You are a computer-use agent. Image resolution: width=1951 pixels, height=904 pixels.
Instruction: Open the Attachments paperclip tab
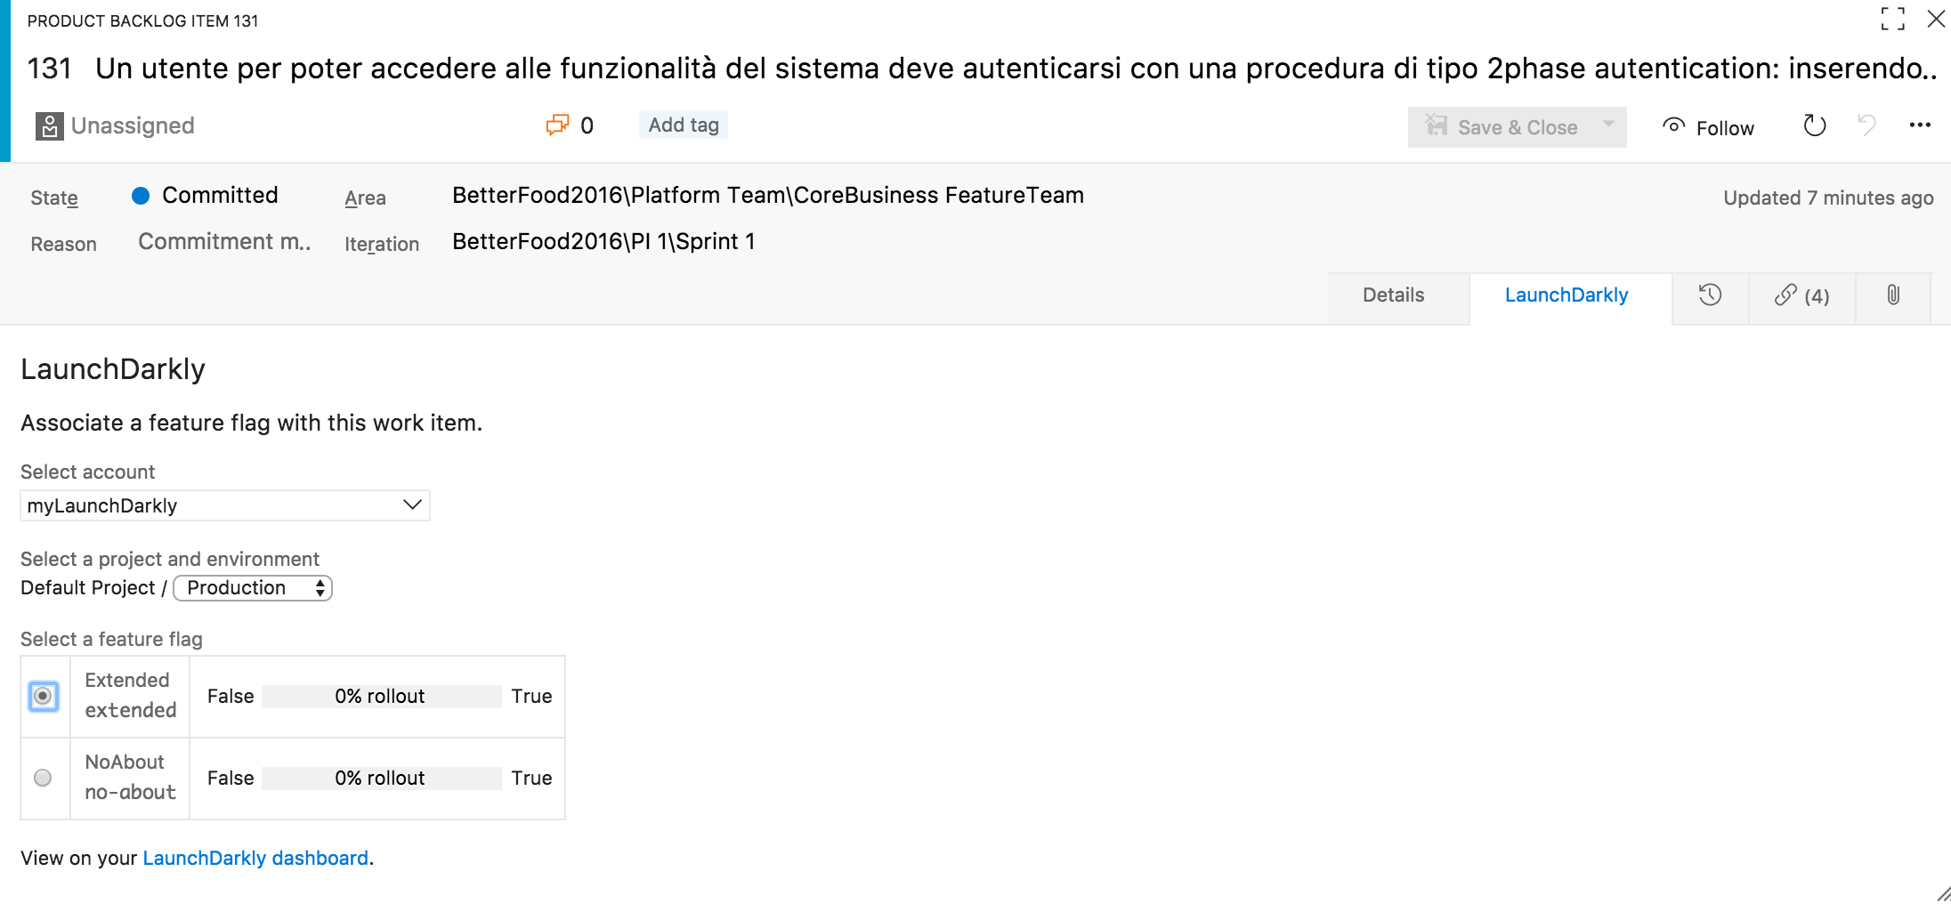[x=1893, y=295]
